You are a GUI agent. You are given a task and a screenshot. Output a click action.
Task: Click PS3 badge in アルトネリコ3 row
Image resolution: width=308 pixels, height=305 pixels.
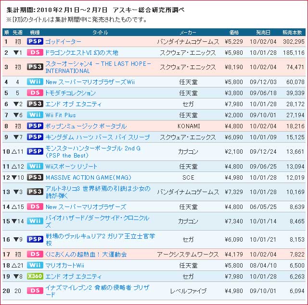35,192
